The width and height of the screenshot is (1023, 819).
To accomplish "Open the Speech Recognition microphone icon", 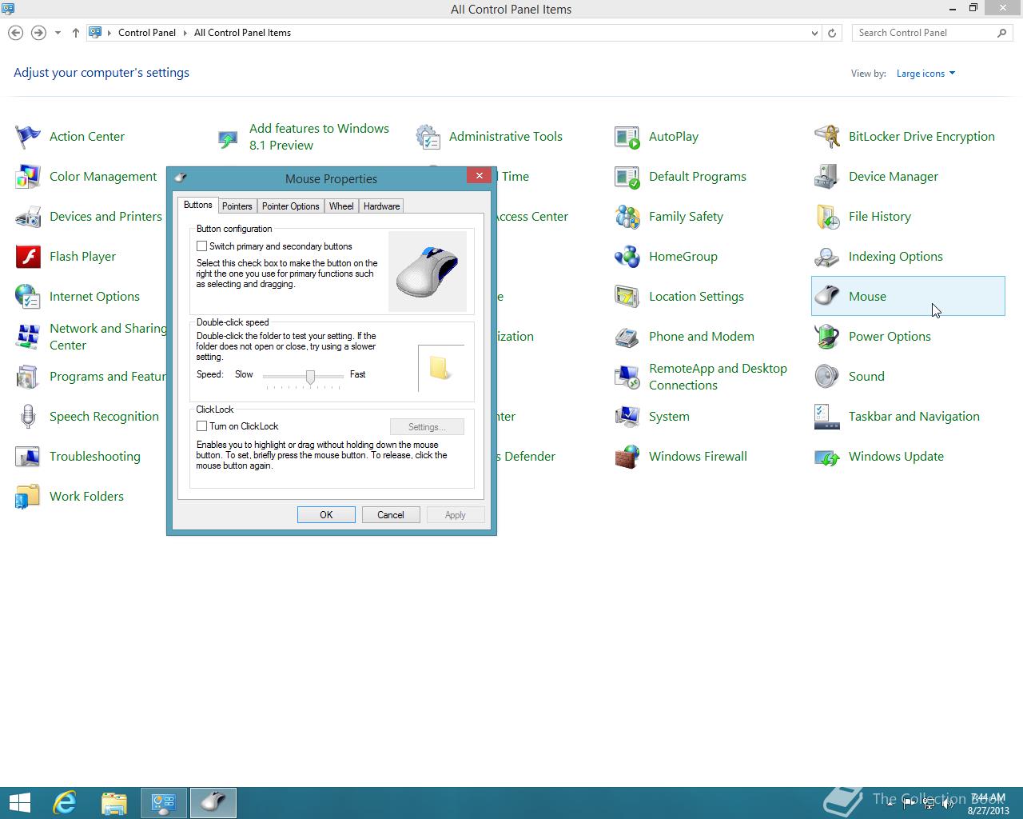I will point(28,417).
